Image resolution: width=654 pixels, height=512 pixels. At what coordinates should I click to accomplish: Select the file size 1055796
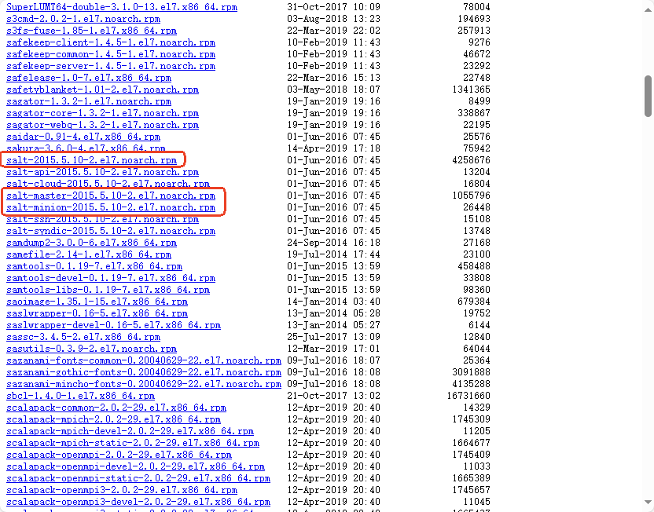point(472,196)
